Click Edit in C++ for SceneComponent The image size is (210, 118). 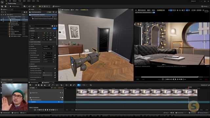tap(54, 17)
